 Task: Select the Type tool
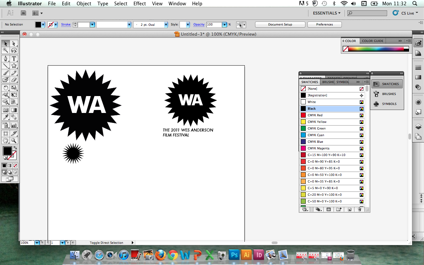(x=14, y=59)
